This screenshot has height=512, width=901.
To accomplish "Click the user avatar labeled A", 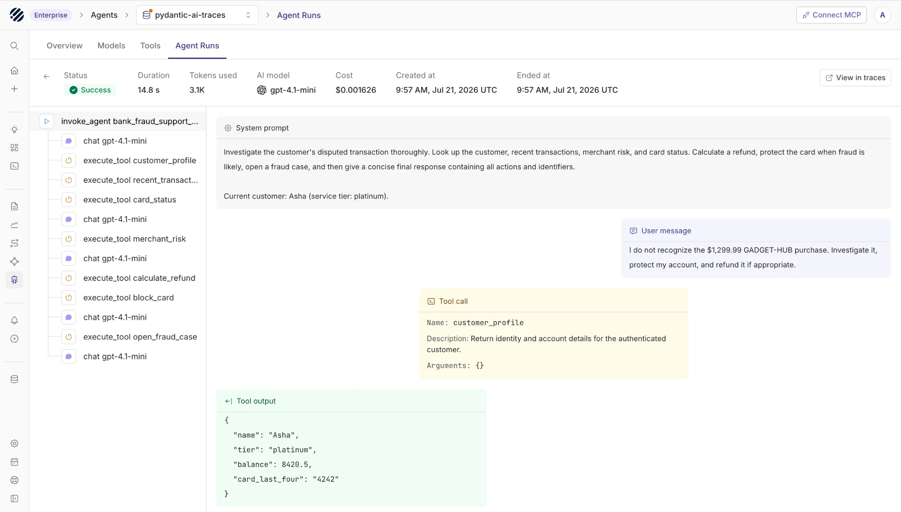I will (x=883, y=15).
